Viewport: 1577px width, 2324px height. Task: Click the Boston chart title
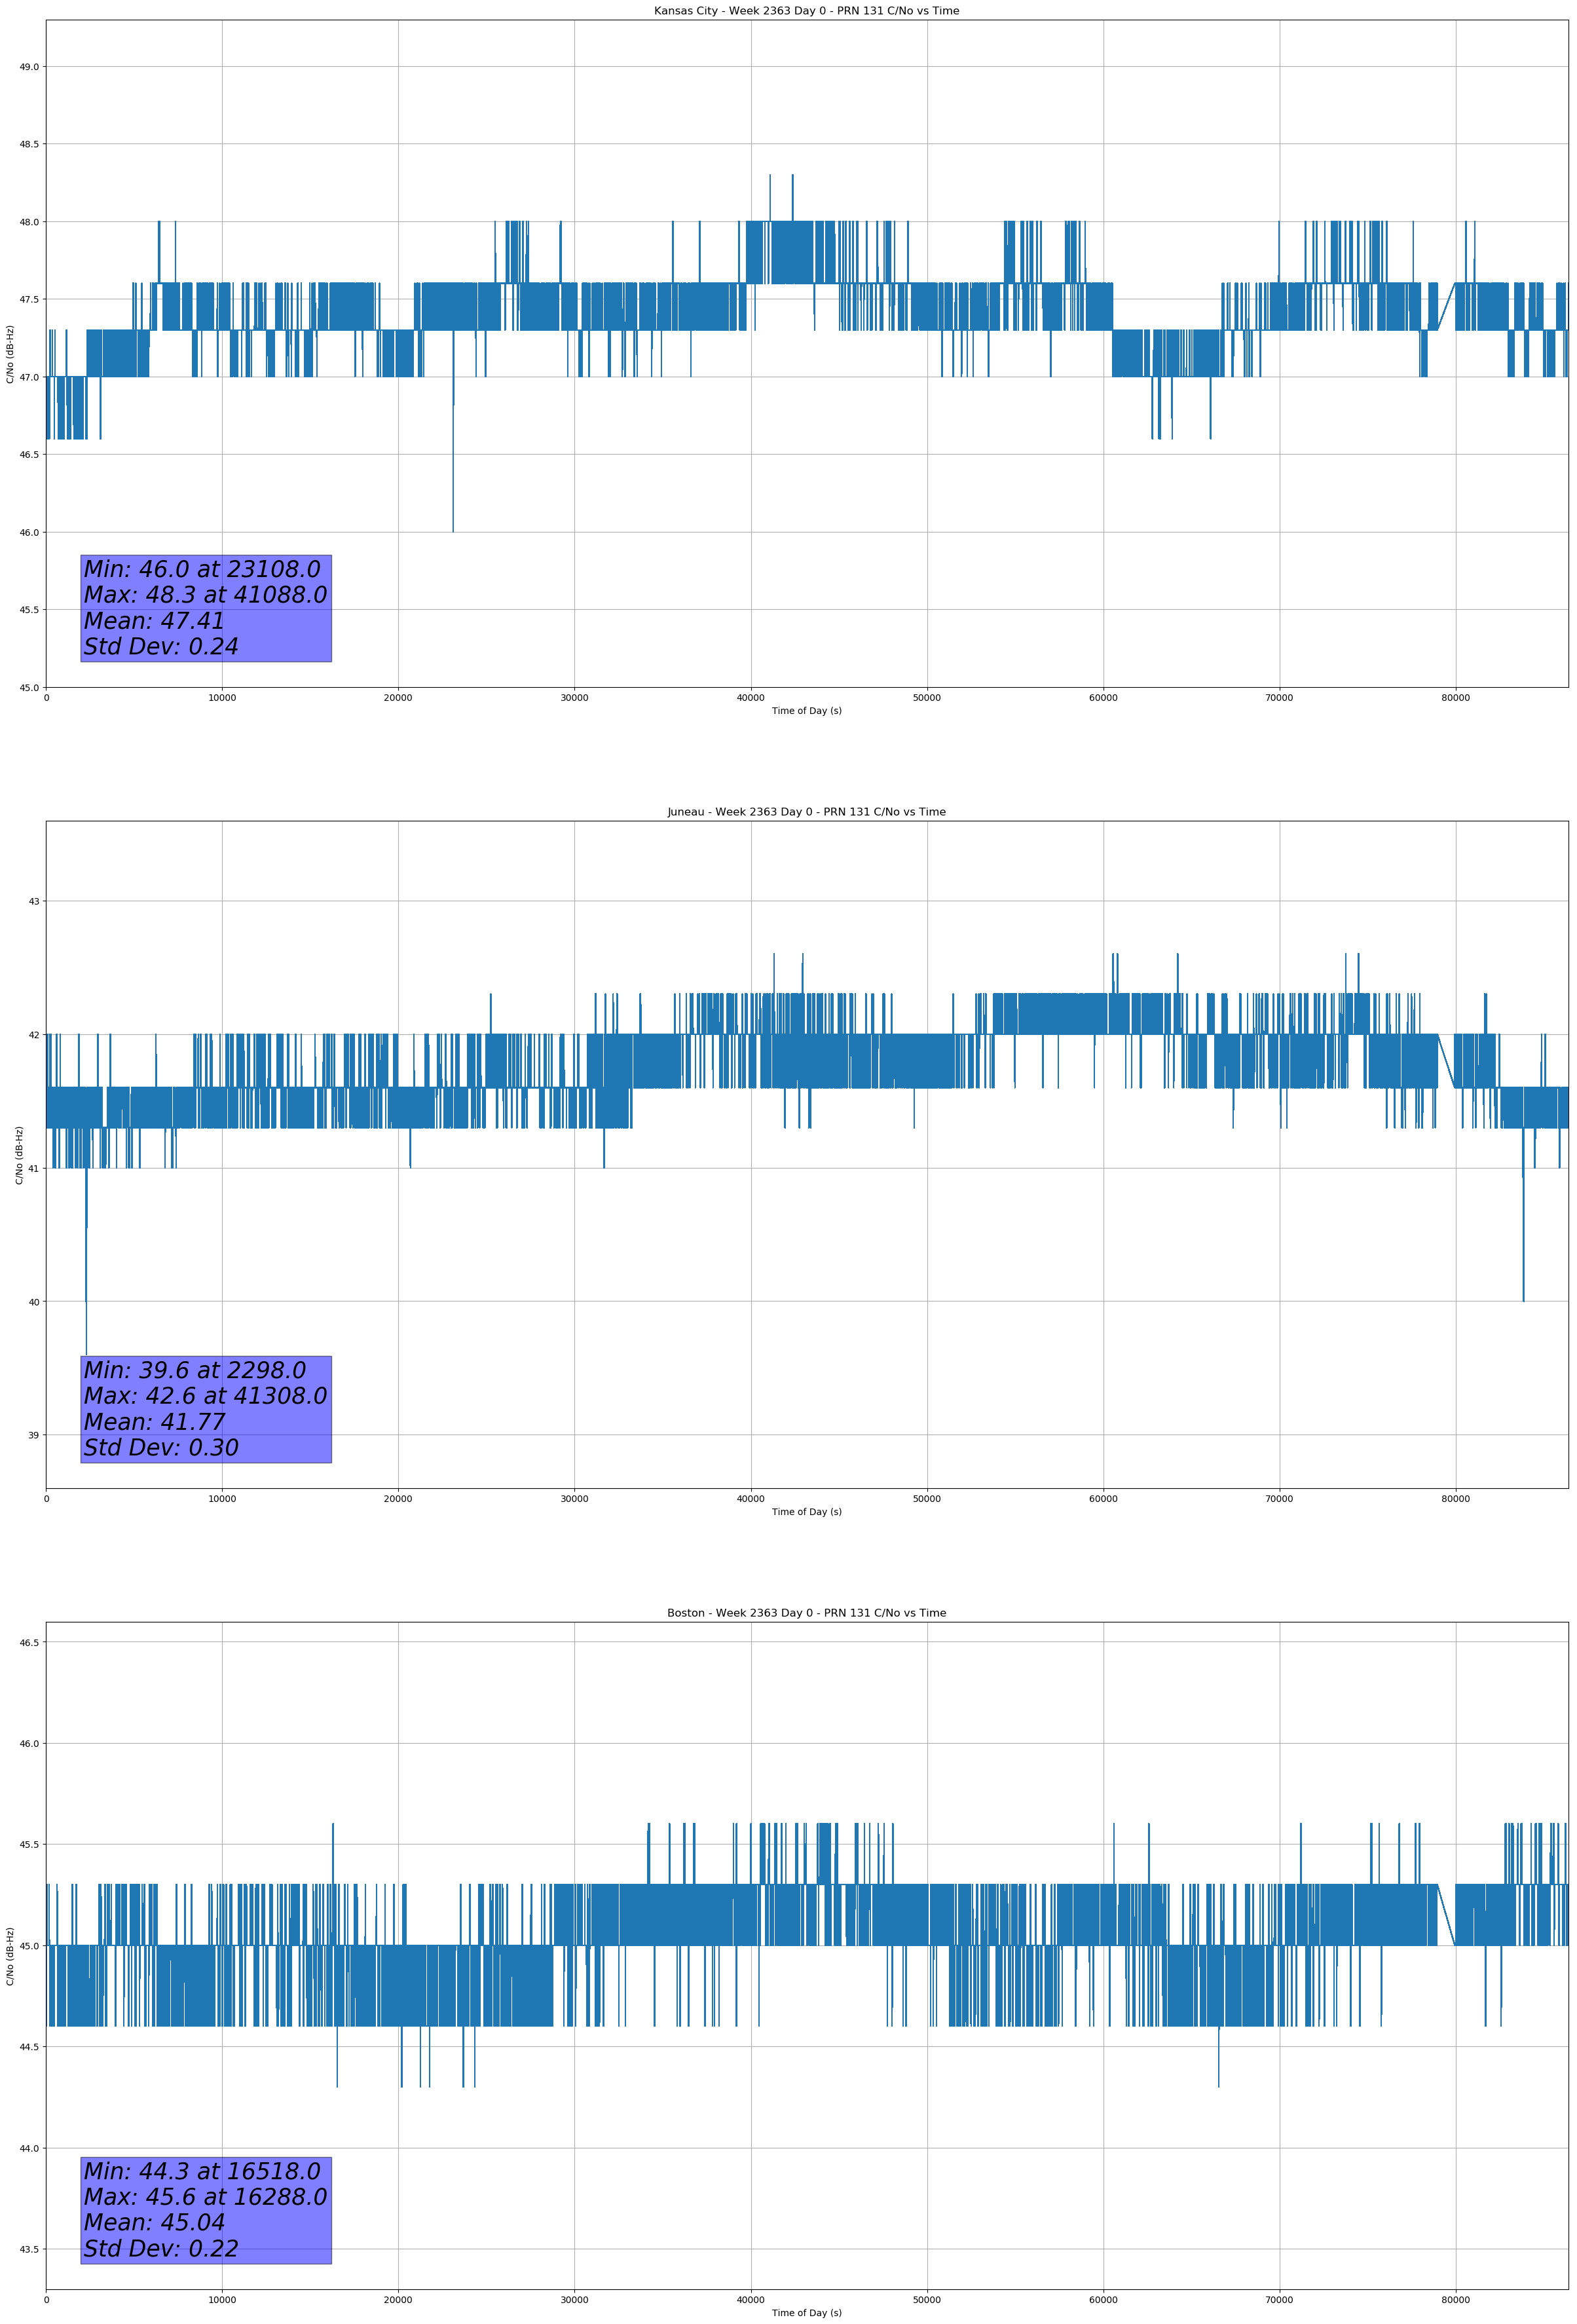click(x=806, y=1613)
